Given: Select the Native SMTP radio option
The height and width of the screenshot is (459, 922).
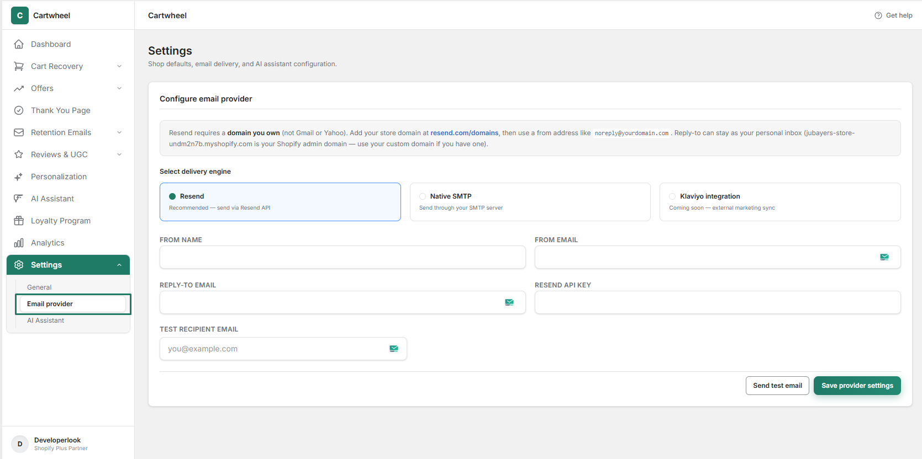Looking at the screenshot, I should click(x=423, y=196).
